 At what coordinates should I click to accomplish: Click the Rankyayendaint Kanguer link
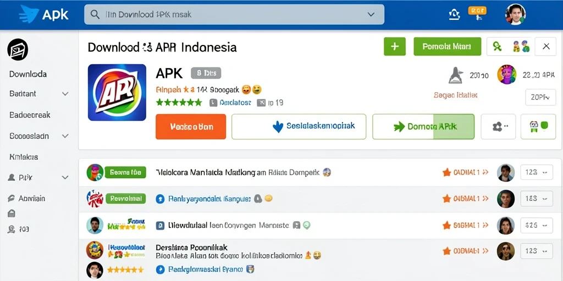pyautogui.click(x=209, y=199)
